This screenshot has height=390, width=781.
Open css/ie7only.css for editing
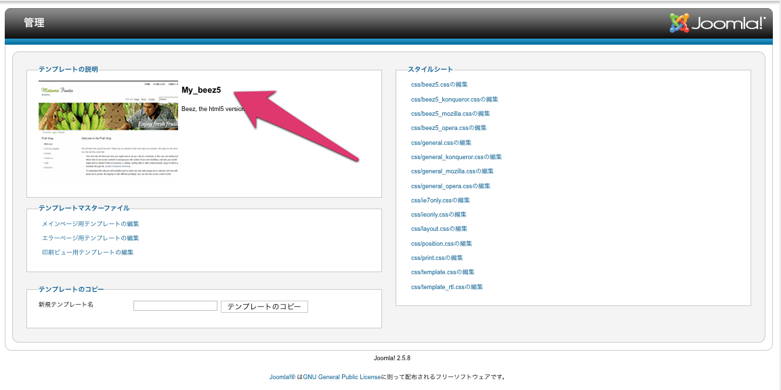coord(442,200)
